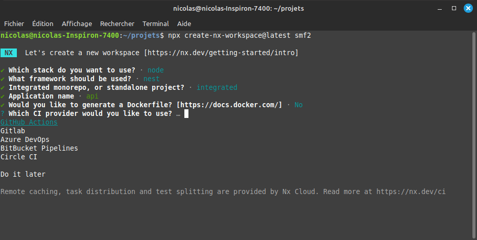Click the teal NX badge
477x240 pixels.
(x=9, y=53)
